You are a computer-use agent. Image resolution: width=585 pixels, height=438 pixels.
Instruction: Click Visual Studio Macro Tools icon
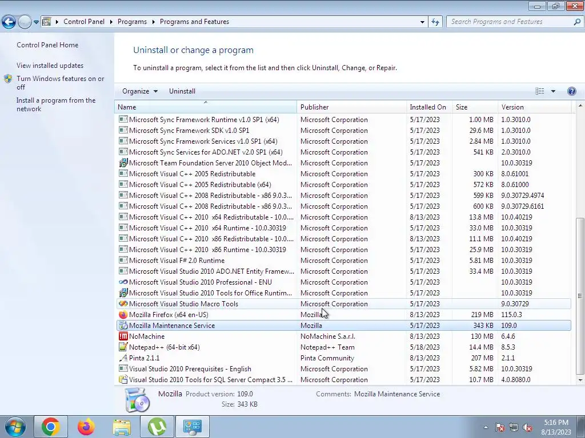click(x=123, y=304)
